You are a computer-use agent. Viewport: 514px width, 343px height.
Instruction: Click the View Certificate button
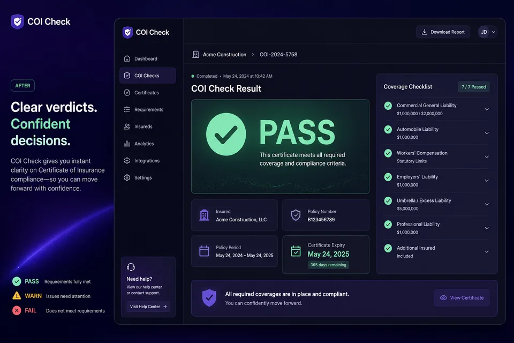[x=462, y=297]
